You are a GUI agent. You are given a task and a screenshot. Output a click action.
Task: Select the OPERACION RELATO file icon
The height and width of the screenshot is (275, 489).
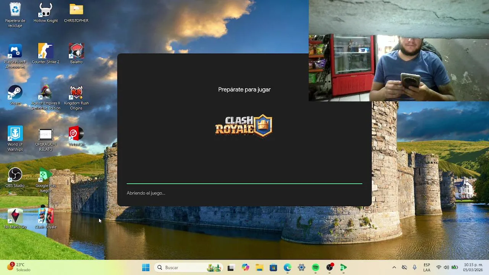tap(45, 139)
